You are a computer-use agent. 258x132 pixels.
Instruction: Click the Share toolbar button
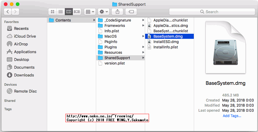(x=117, y=12)
